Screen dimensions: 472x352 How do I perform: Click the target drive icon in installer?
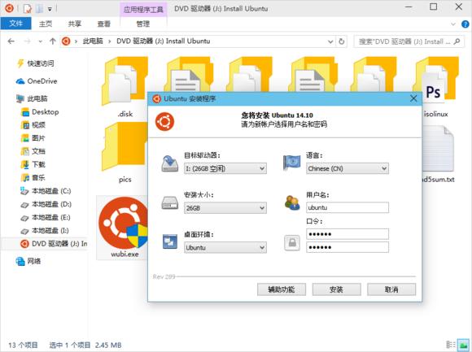coord(170,163)
